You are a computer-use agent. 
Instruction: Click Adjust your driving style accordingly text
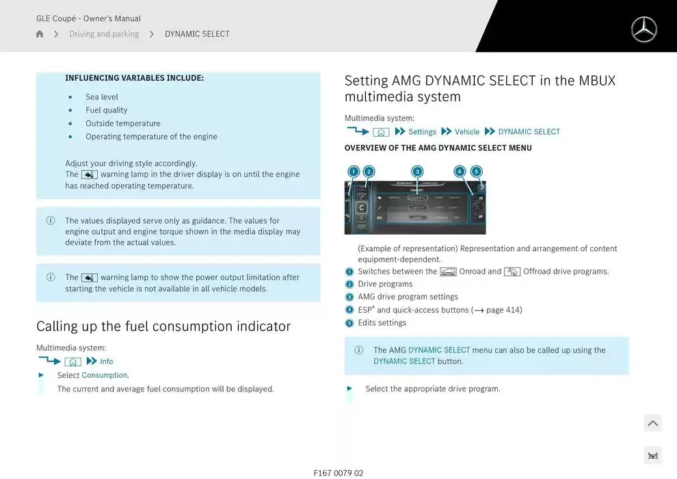coord(131,164)
